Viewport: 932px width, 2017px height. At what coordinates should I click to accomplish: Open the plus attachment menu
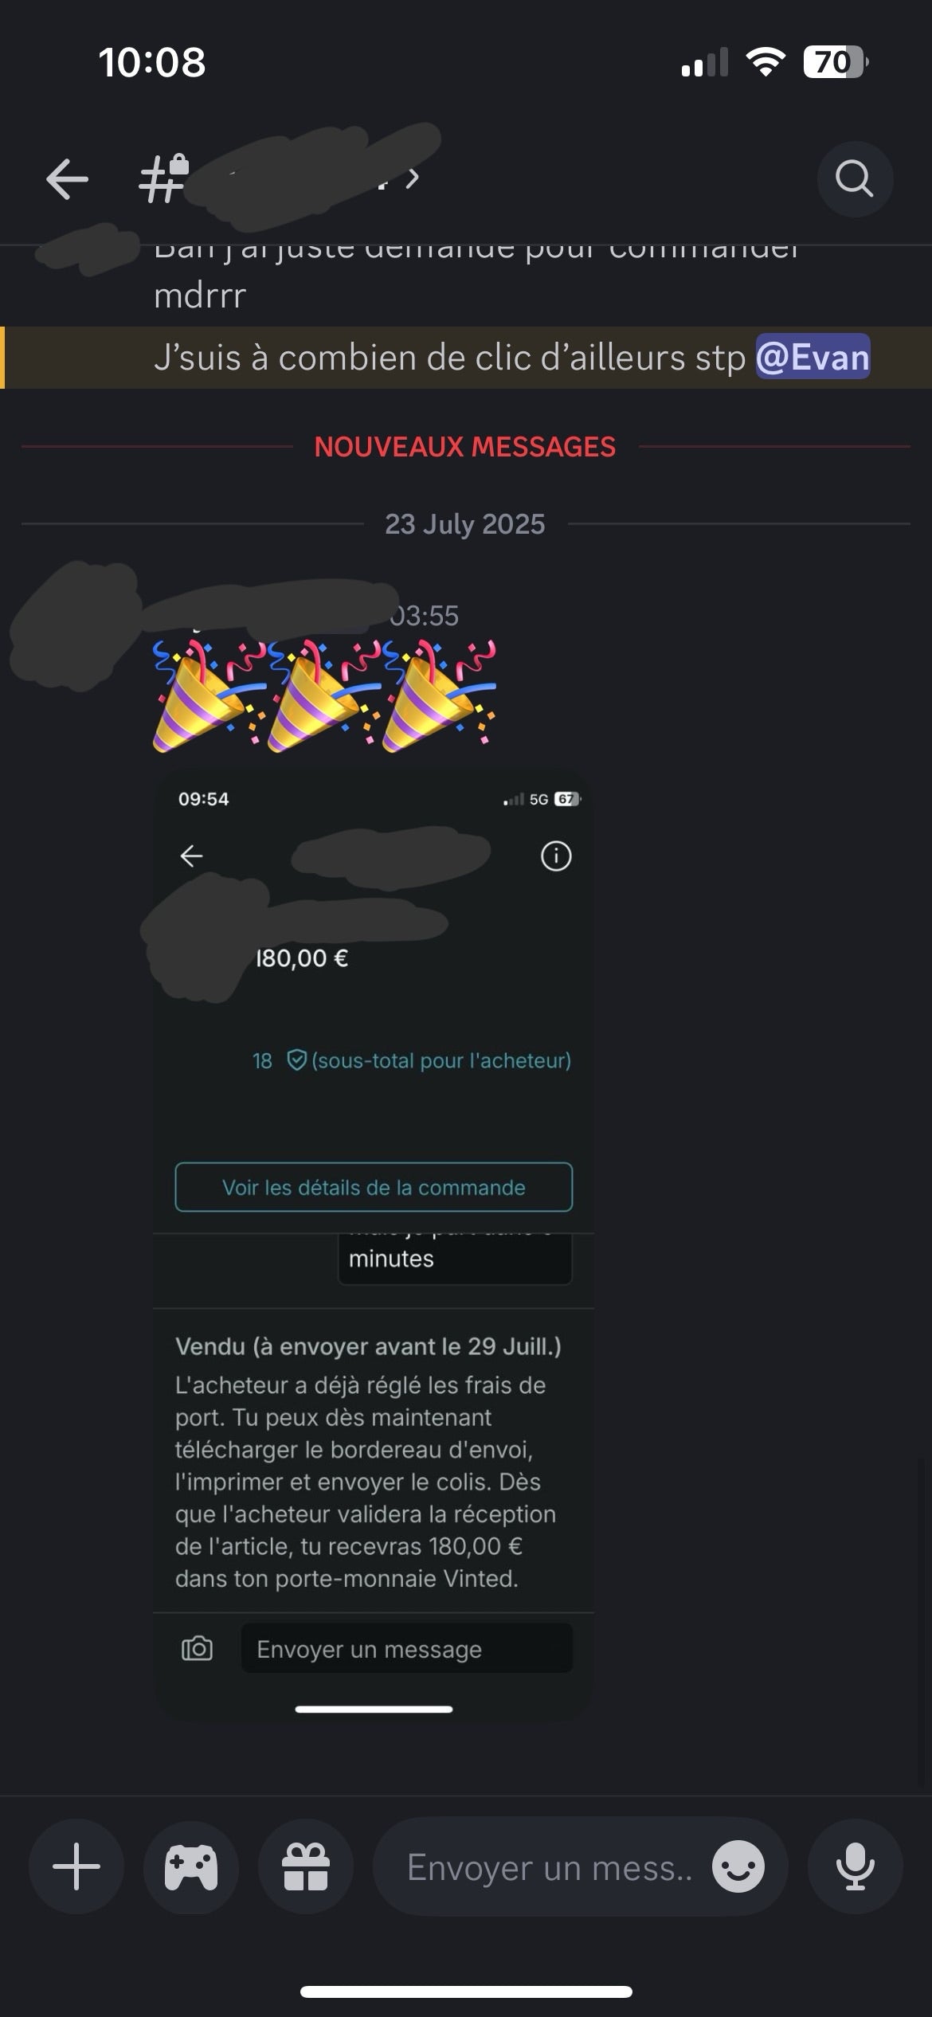click(76, 1866)
